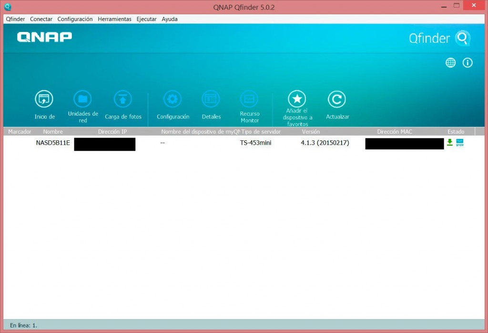Show Detalles of the device
488x333 pixels.
[x=211, y=99]
